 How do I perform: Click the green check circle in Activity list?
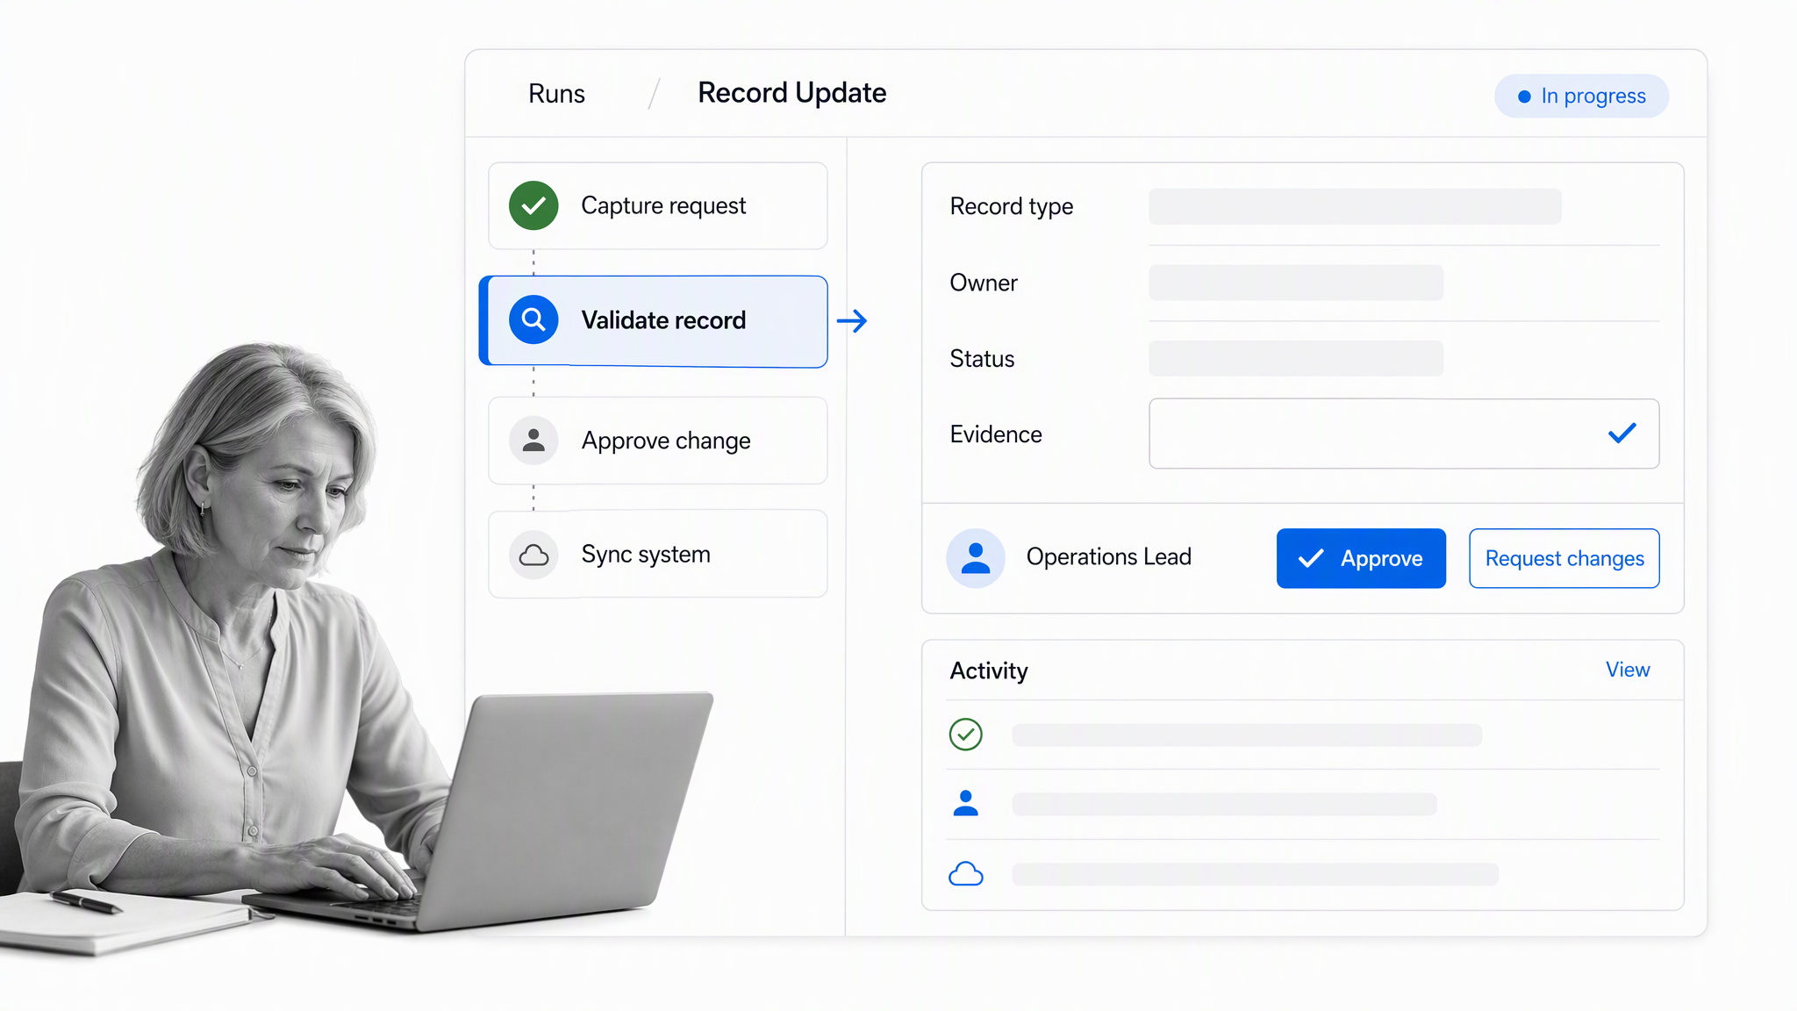pos(965,735)
